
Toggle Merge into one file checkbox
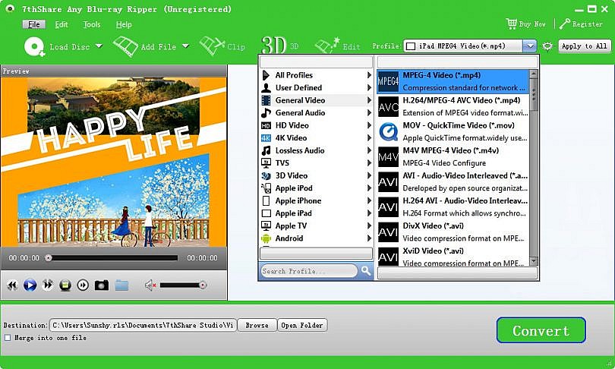pos(8,338)
